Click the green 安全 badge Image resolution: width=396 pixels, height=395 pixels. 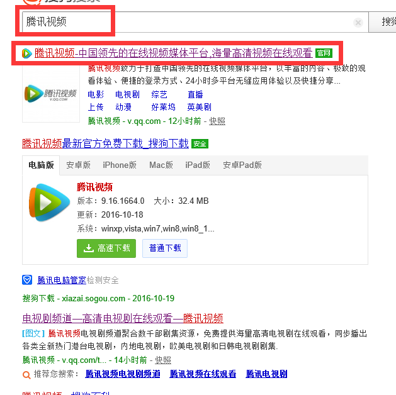coord(200,144)
